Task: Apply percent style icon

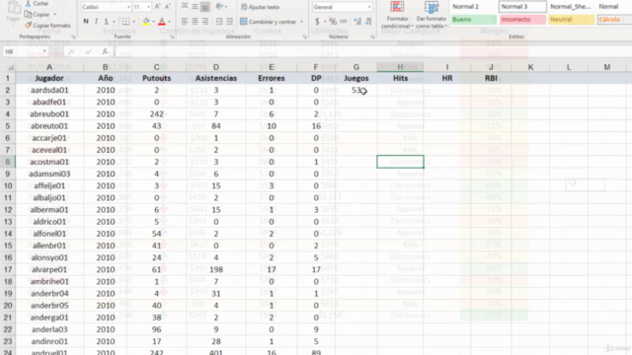Action: pos(333,22)
